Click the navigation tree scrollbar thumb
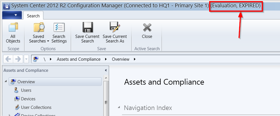Screen dimensions: 280x116 (x=106, y=98)
